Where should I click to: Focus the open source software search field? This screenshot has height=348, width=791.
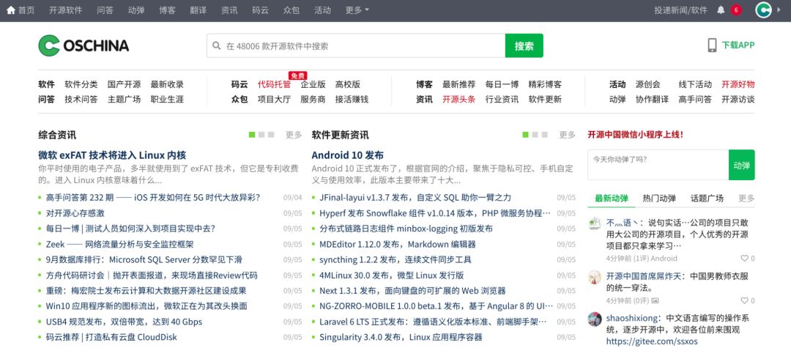(x=356, y=46)
